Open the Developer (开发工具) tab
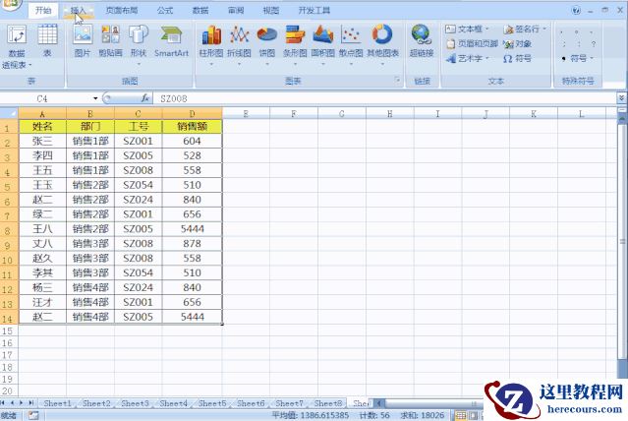The height and width of the screenshot is (421, 628). [314, 11]
